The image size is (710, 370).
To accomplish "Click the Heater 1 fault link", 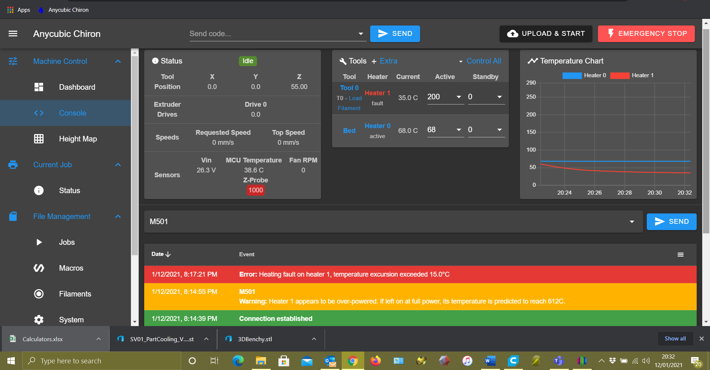I will pyautogui.click(x=378, y=93).
